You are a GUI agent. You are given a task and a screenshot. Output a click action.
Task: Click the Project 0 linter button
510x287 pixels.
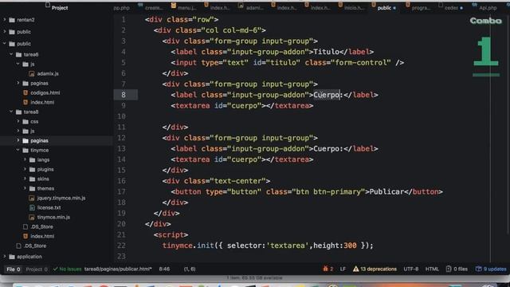37,269
